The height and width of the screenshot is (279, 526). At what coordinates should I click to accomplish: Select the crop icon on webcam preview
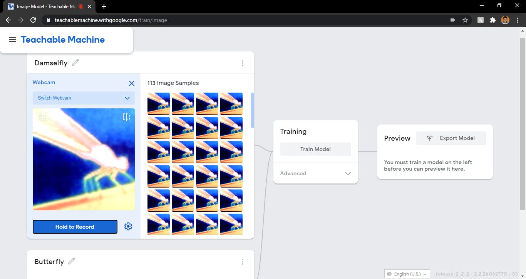tap(42, 117)
